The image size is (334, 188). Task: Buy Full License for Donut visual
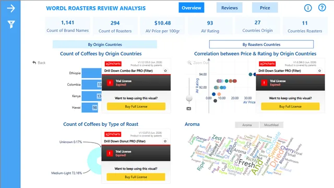pyautogui.click(x=136, y=177)
